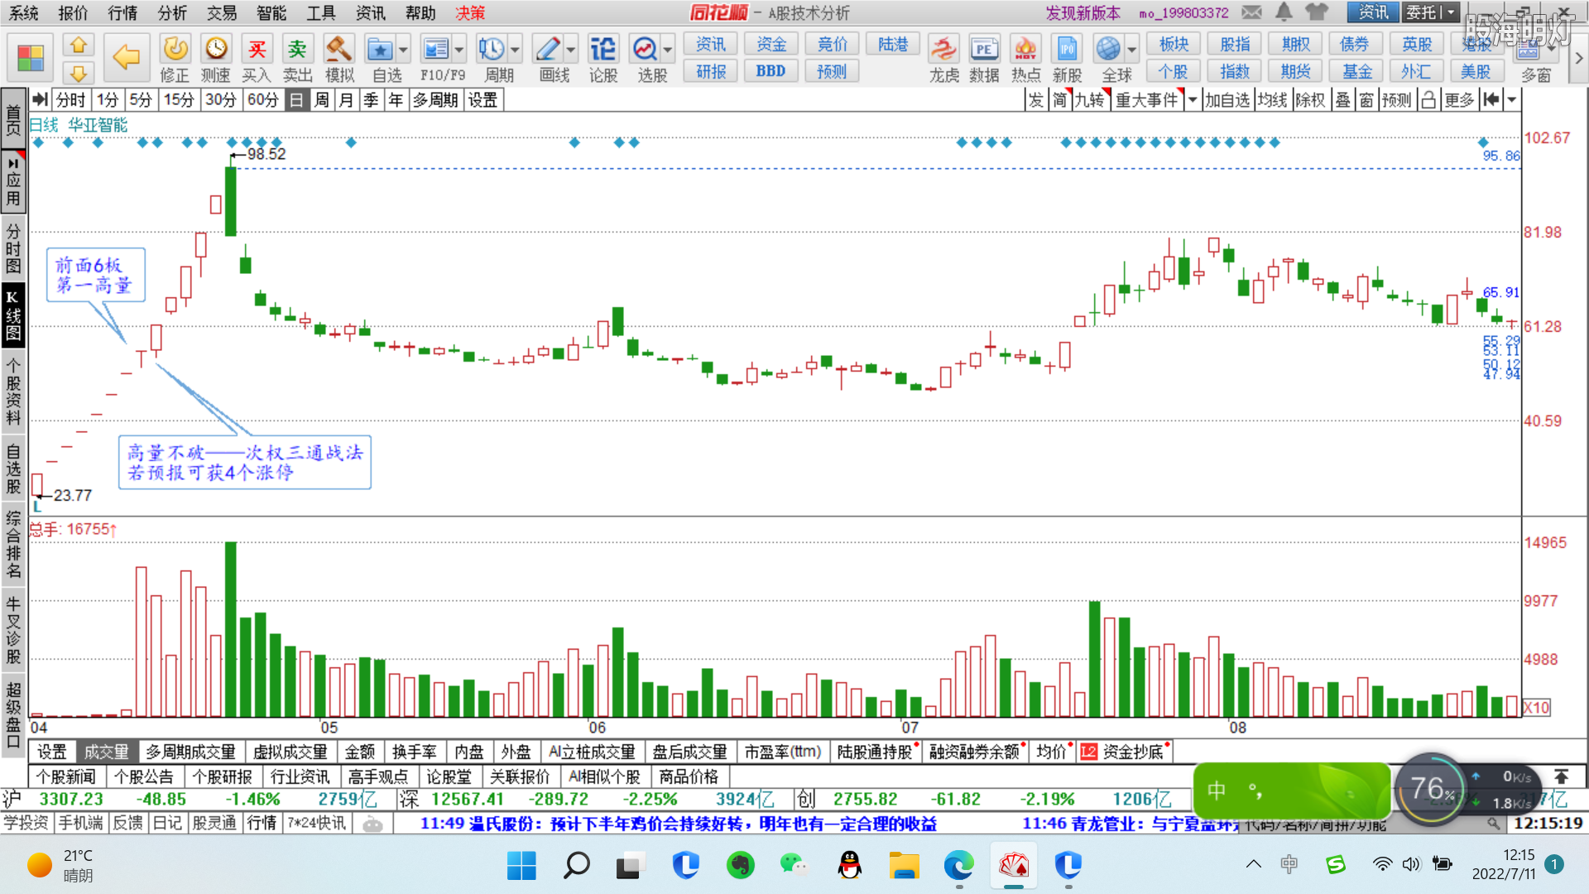Open the 分析 menu
The image size is (1589, 894).
click(x=172, y=12)
